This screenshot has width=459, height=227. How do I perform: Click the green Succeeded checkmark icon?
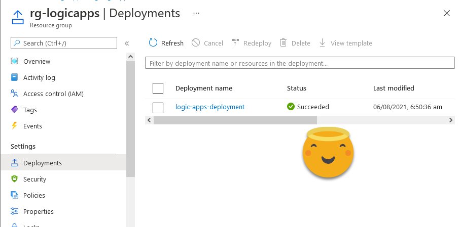click(x=291, y=107)
